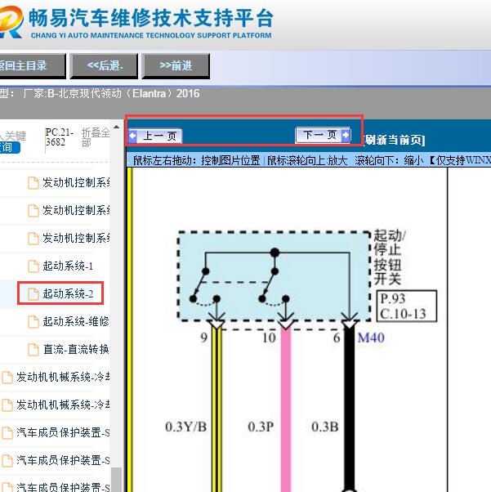Click the Chang Yi platform logo

(11, 22)
